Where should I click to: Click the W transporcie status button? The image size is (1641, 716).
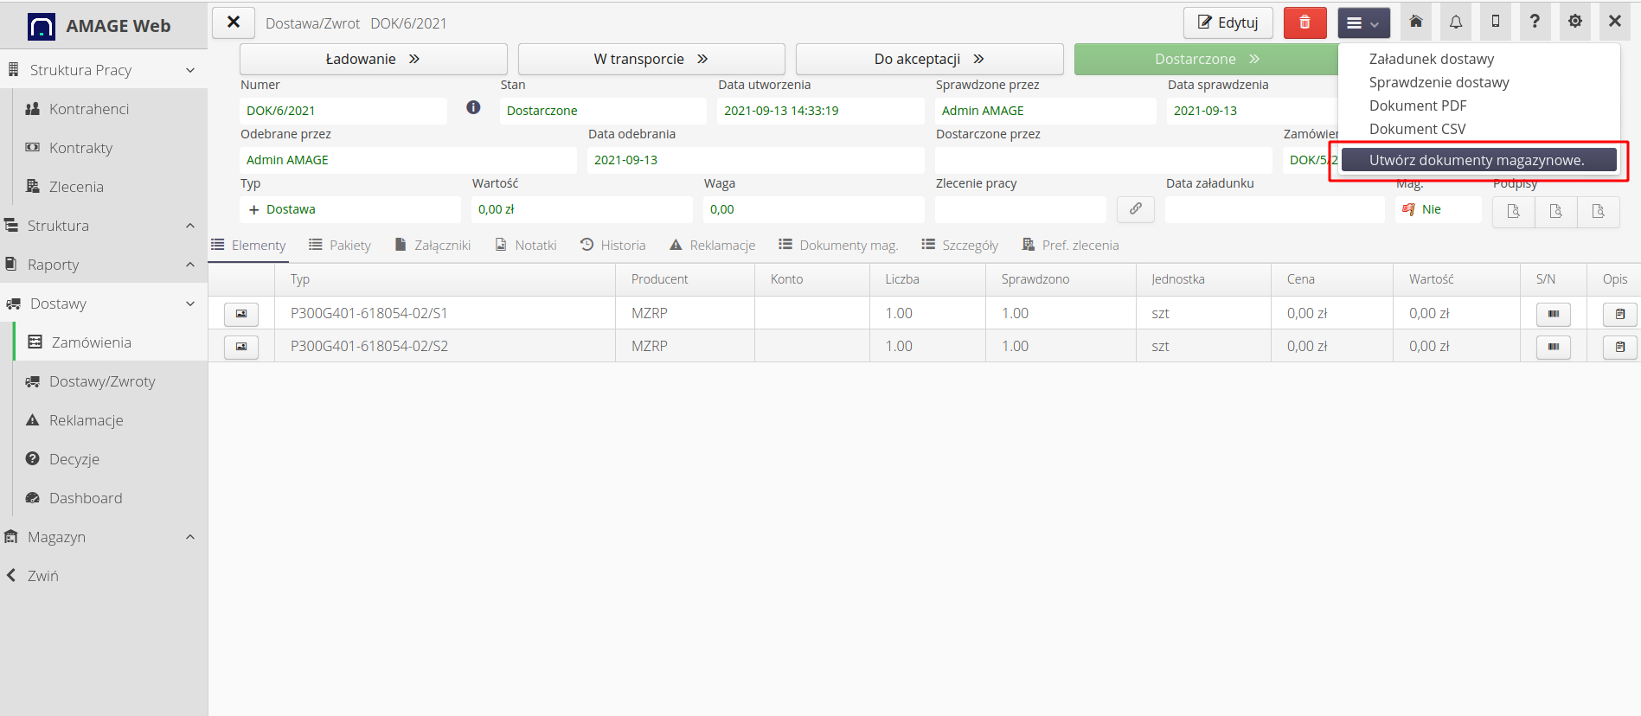(x=651, y=59)
